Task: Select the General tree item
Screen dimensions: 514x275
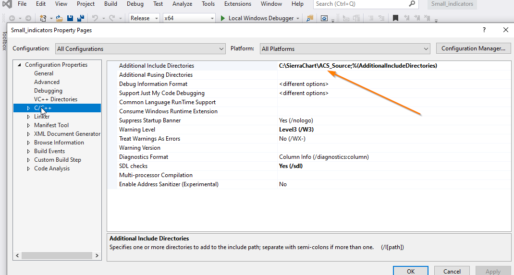Action: point(44,73)
